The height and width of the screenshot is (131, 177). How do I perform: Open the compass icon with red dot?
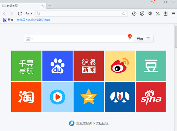point(142,14)
